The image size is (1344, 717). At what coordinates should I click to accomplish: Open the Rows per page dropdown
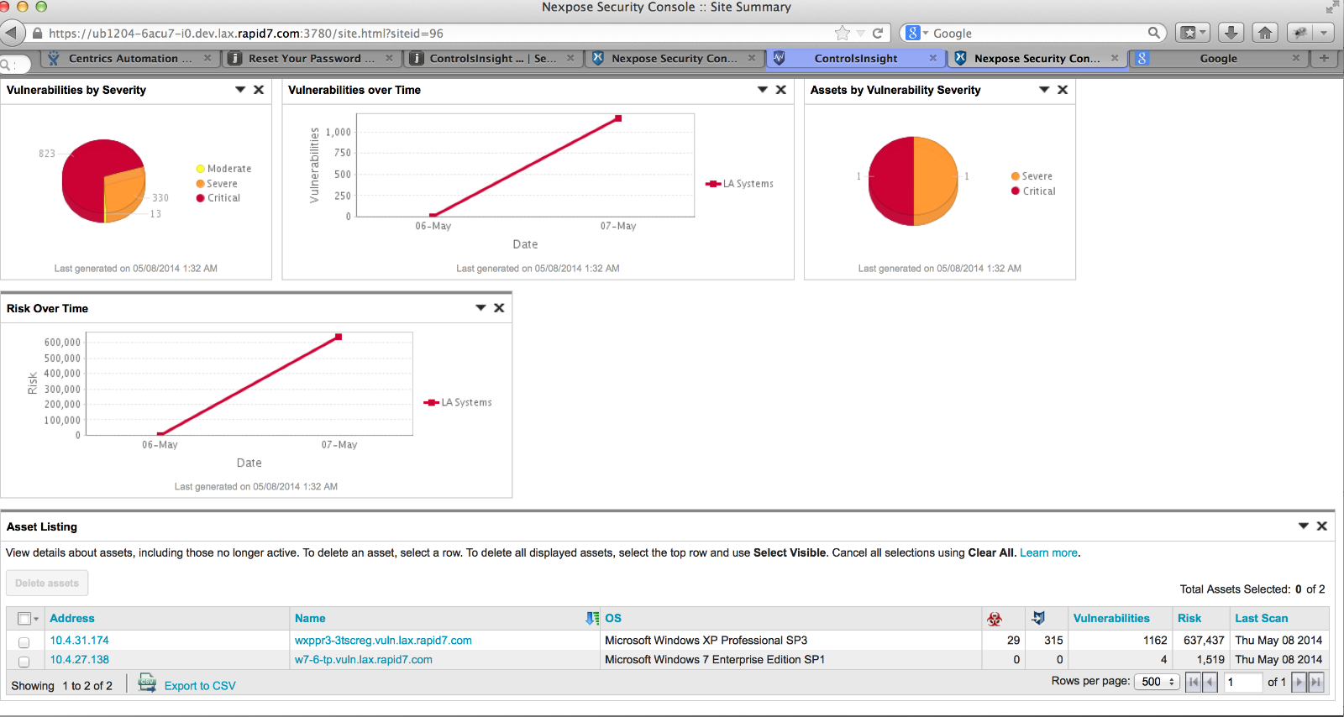(x=1157, y=682)
